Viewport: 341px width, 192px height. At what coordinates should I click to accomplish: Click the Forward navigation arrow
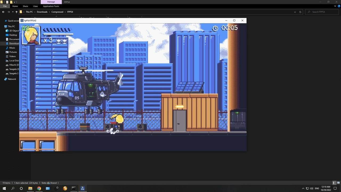9,12
